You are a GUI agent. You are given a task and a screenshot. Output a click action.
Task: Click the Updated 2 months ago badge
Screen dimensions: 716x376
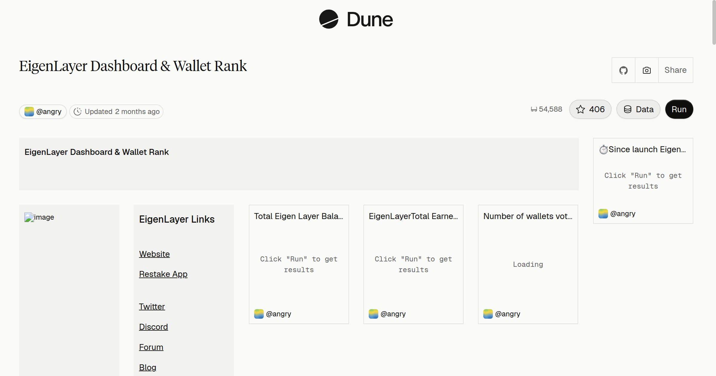[116, 112]
